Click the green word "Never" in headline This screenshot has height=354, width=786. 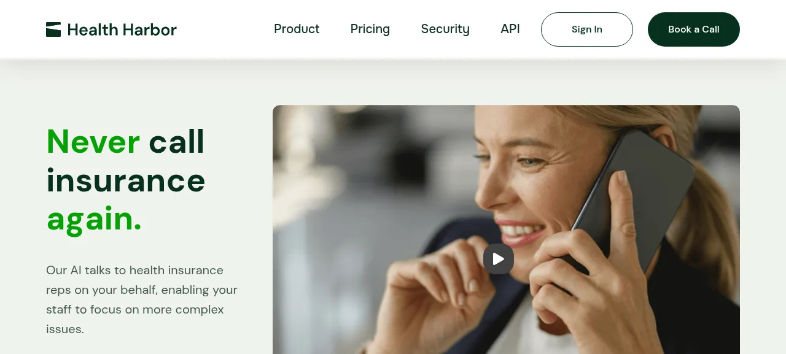click(93, 141)
